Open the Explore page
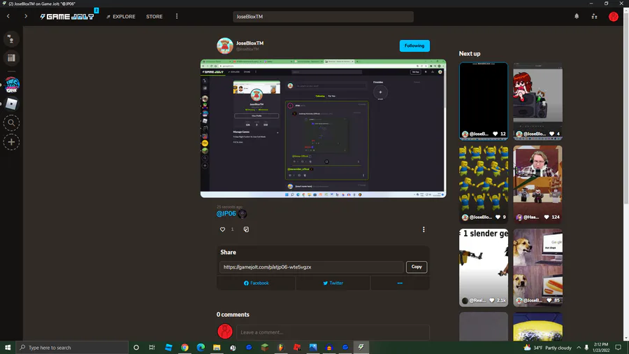 121,17
